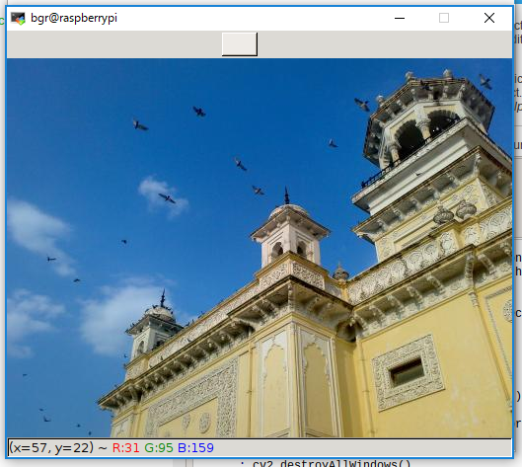
Task: Click the black spire atop the central turret
Action: coord(286,195)
